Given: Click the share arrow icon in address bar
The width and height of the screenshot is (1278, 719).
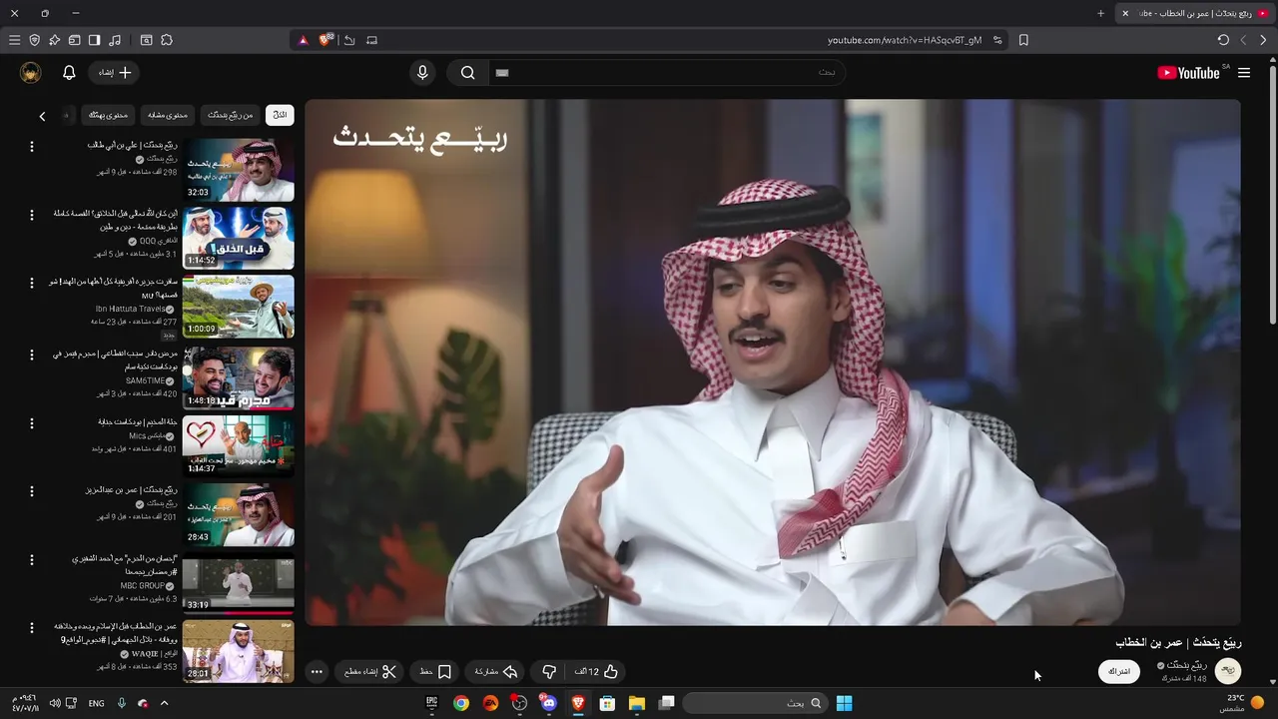Looking at the screenshot, I should tap(349, 40).
